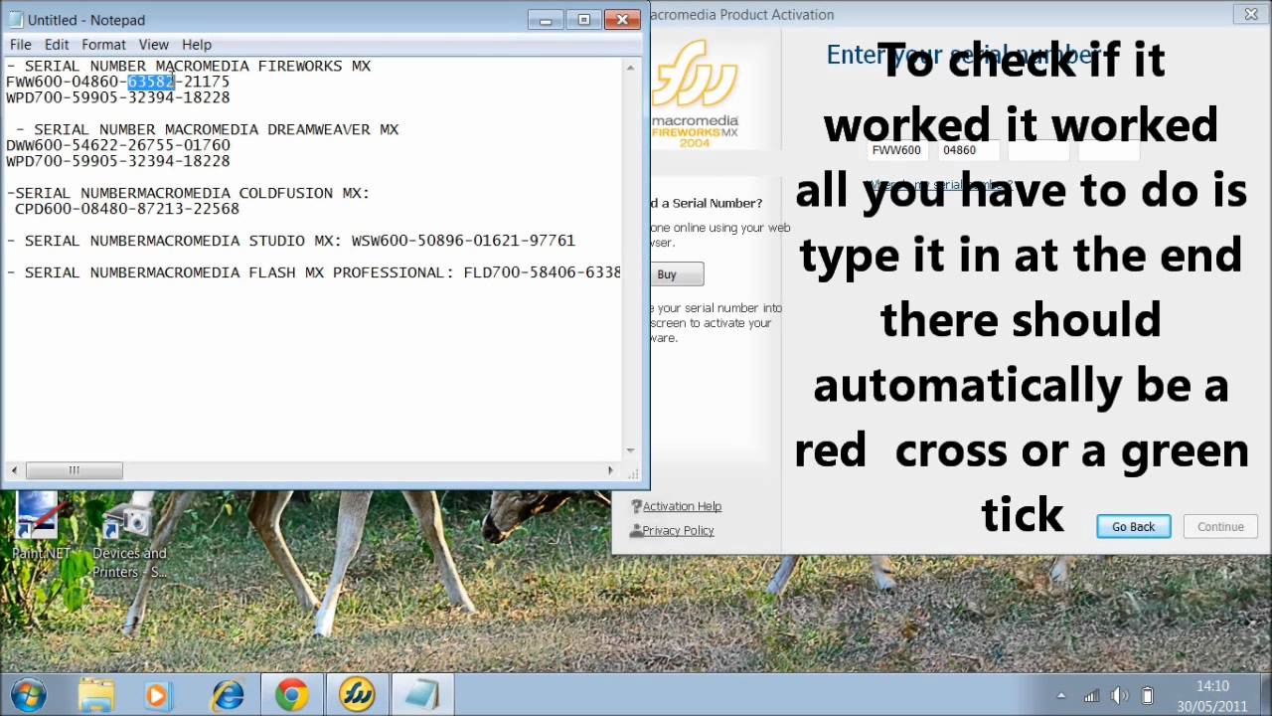Open Windows Media Player from the taskbar
This screenshot has height=716, width=1272.
157,694
